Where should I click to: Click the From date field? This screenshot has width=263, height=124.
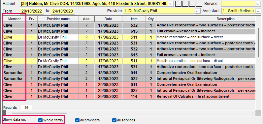[32, 11]
